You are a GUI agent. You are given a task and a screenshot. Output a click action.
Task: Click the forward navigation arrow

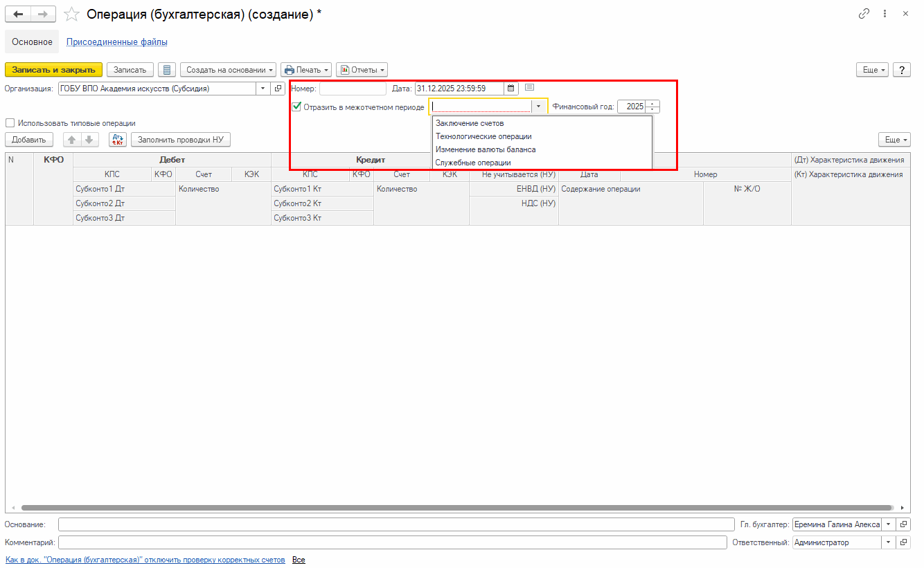coord(43,14)
